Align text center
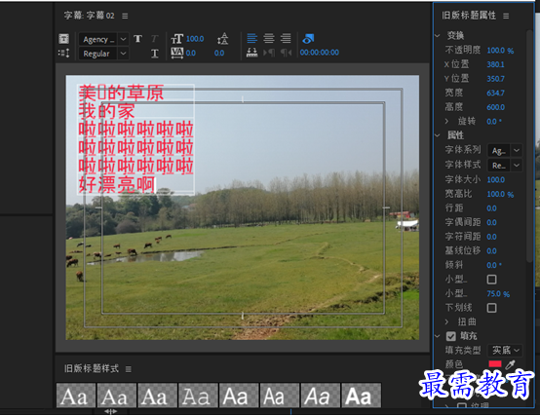The height and width of the screenshot is (415, 540). click(269, 38)
